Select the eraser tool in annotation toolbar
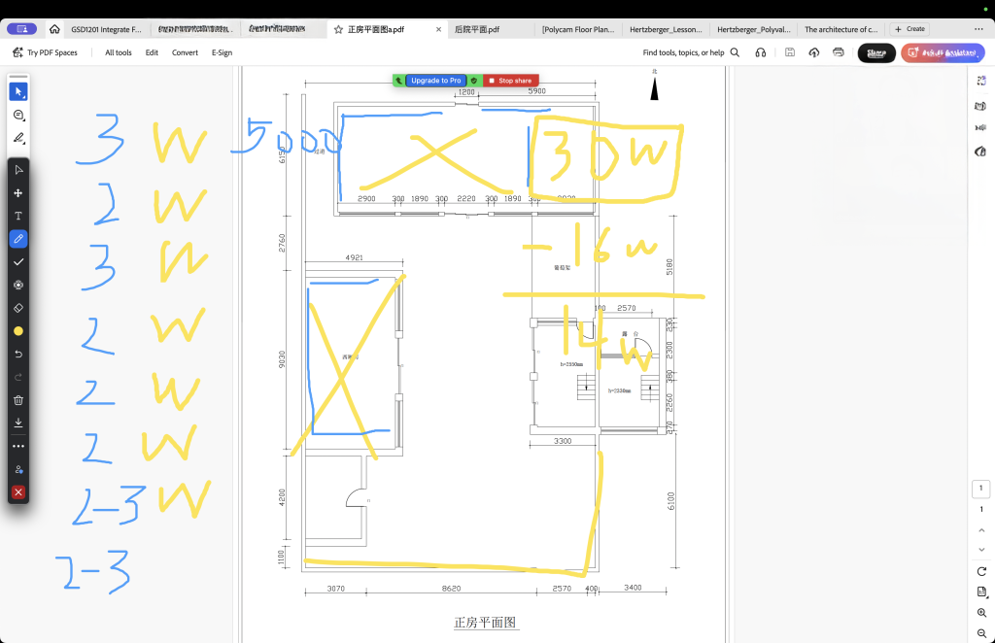Viewport: 995px width, 643px height. coord(18,308)
